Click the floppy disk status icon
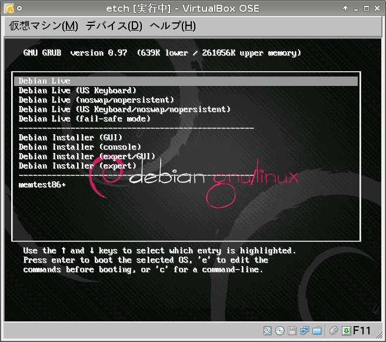The image size is (386, 342). click(x=292, y=330)
